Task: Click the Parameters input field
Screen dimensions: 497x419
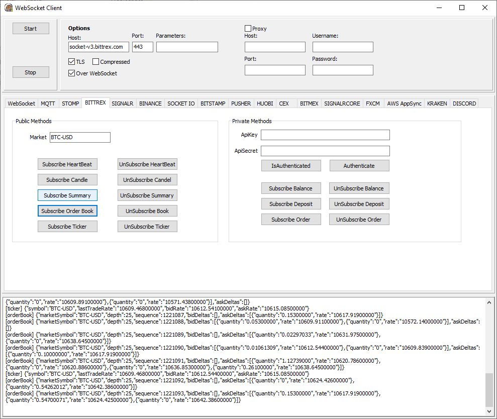Action: pos(187,47)
